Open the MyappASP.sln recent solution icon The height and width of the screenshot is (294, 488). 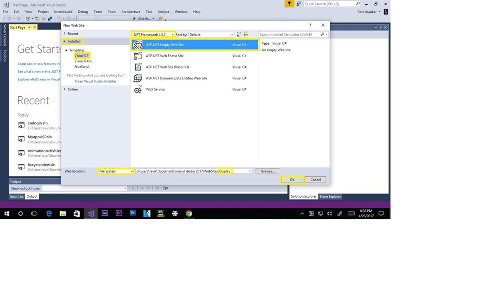pyautogui.click(x=21, y=139)
